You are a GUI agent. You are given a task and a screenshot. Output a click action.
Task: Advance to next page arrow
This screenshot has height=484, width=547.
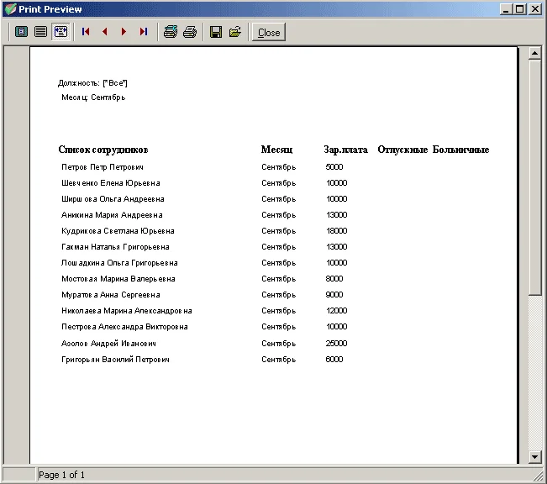pos(124,32)
